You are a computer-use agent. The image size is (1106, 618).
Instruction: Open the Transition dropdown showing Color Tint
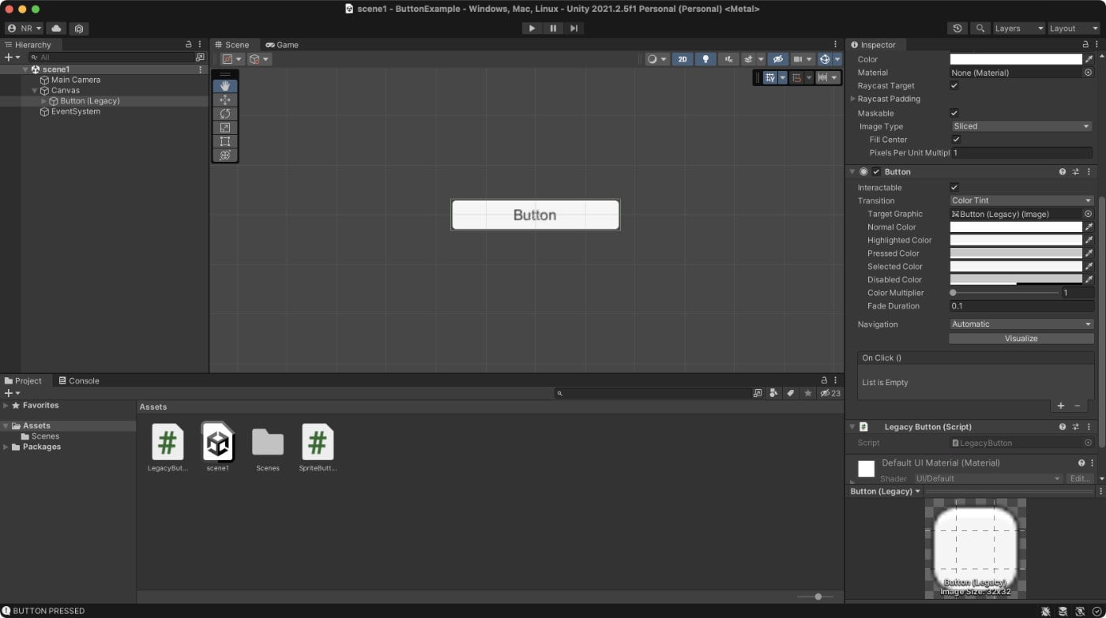pyautogui.click(x=1021, y=200)
